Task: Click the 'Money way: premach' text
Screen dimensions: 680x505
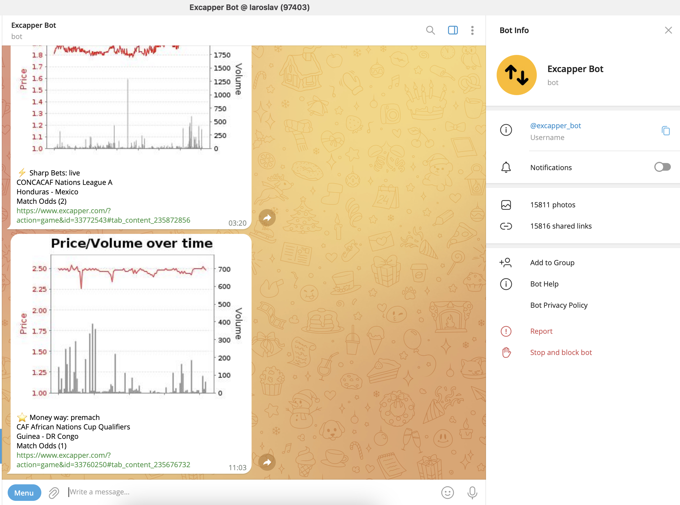Action: [64, 417]
